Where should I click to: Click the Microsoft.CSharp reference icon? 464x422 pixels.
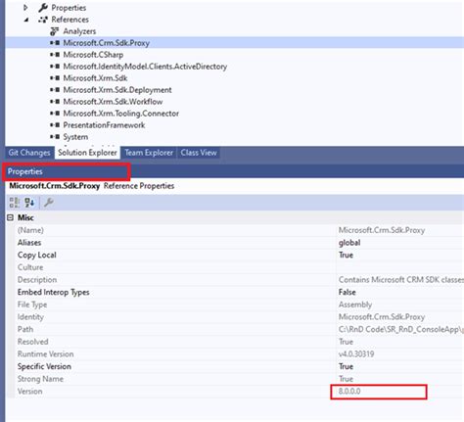55,55
